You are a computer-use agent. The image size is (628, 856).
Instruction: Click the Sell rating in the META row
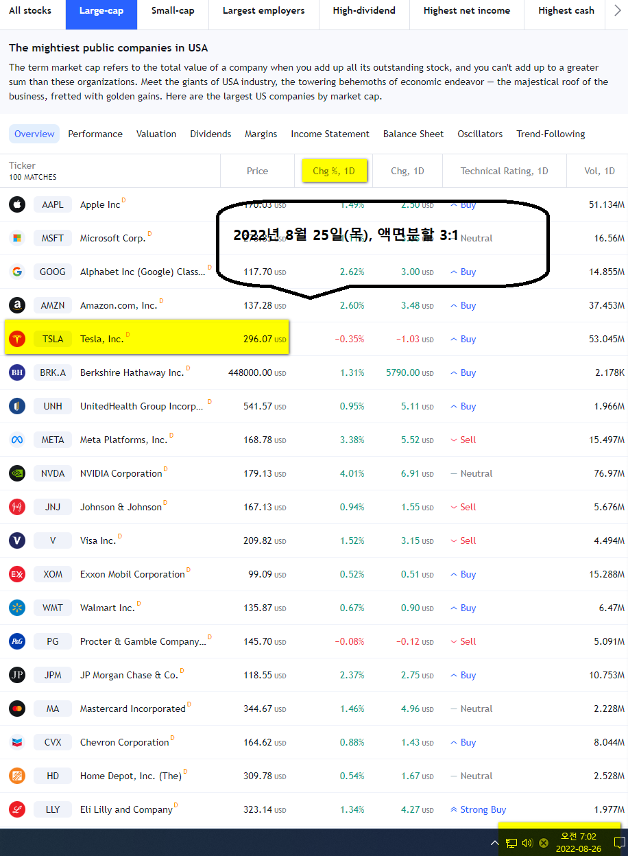click(463, 440)
